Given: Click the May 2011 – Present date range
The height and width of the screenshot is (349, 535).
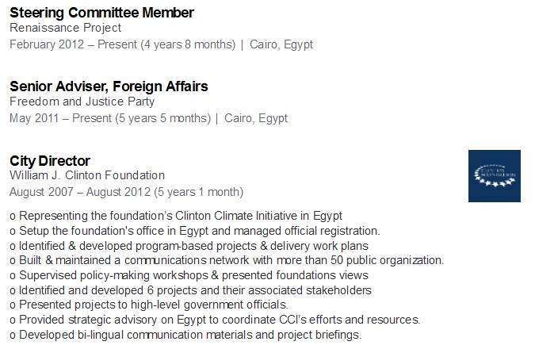Looking at the screenshot, I should point(110,118).
